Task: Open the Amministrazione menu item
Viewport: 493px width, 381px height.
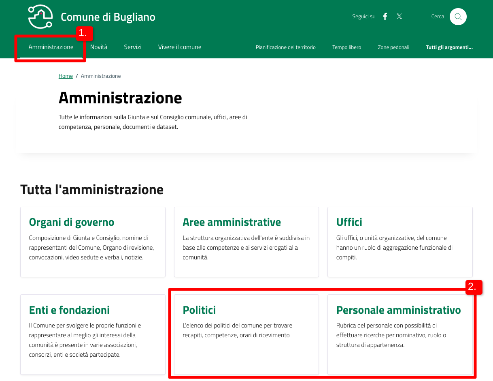Action: (51, 47)
